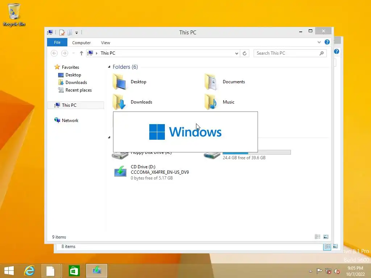Screen dimensions: 371x278
Task: Expand the ribbon with the chevron
Action: [319, 42]
